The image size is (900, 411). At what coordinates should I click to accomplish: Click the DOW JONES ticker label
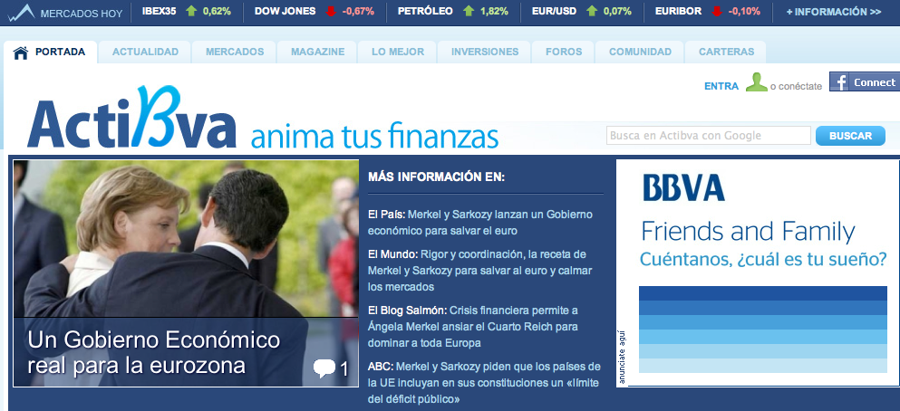pos(285,12)
